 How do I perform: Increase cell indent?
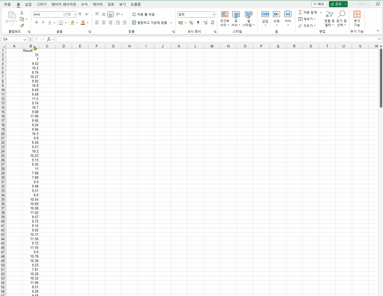click(x=125, y=23)
